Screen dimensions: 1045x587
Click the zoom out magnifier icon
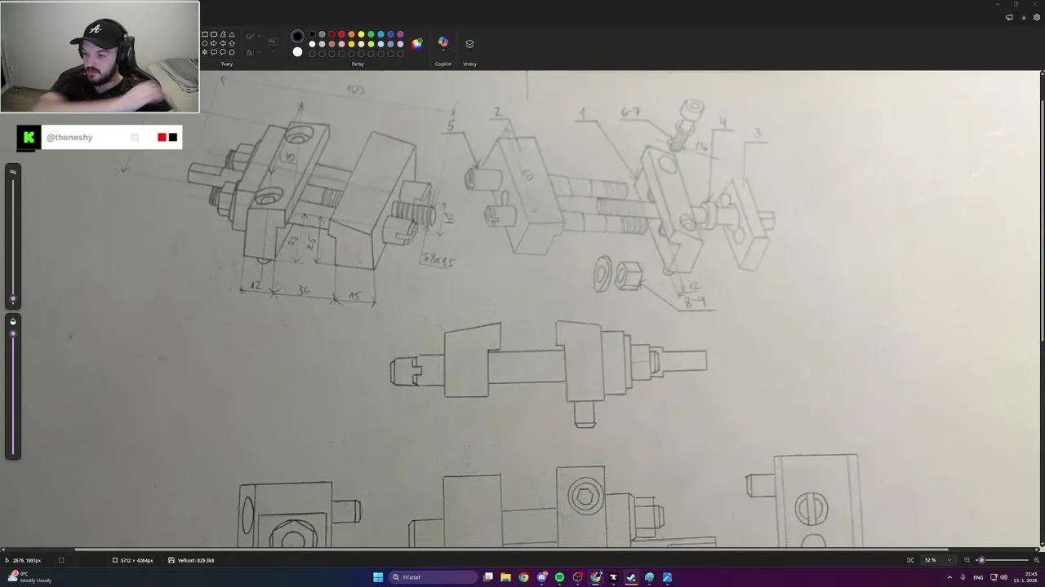pyautogui.click(x=967, y=560)
